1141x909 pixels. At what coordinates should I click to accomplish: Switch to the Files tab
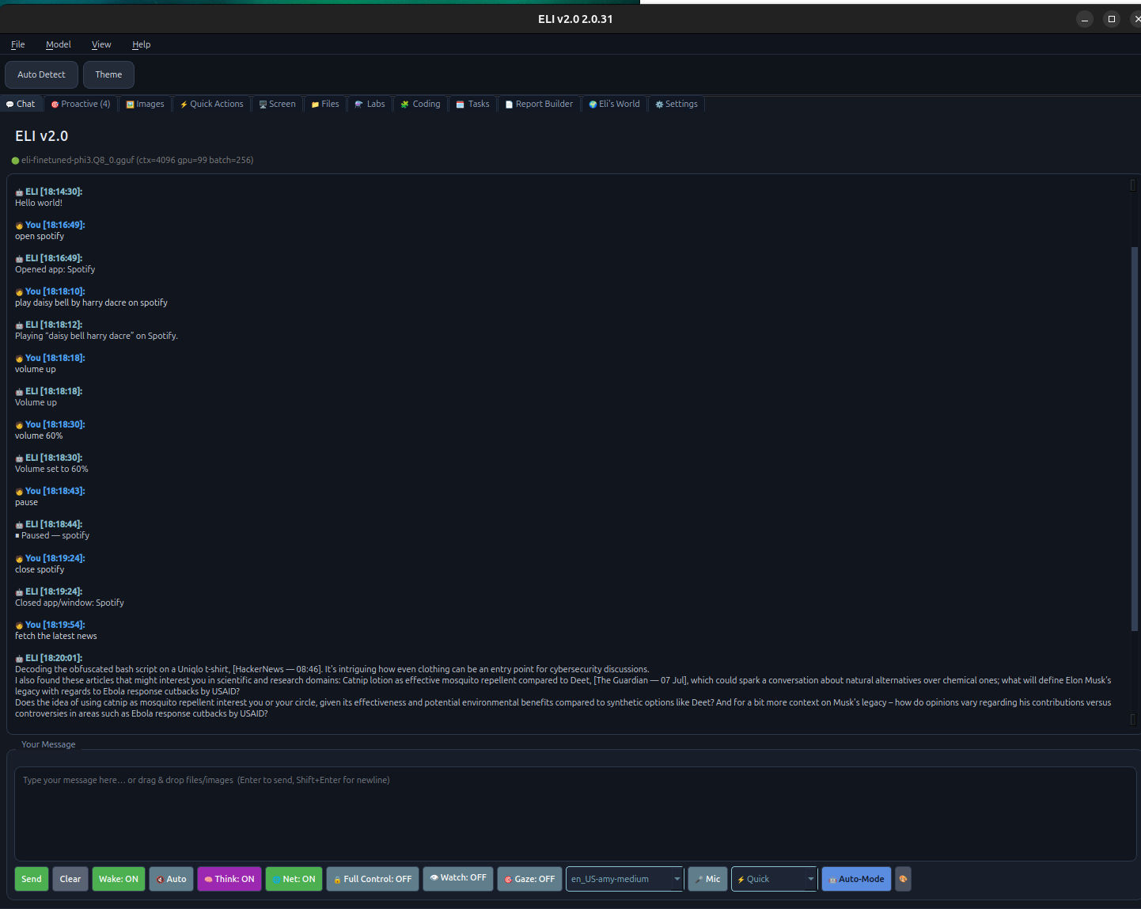point(325,104)
